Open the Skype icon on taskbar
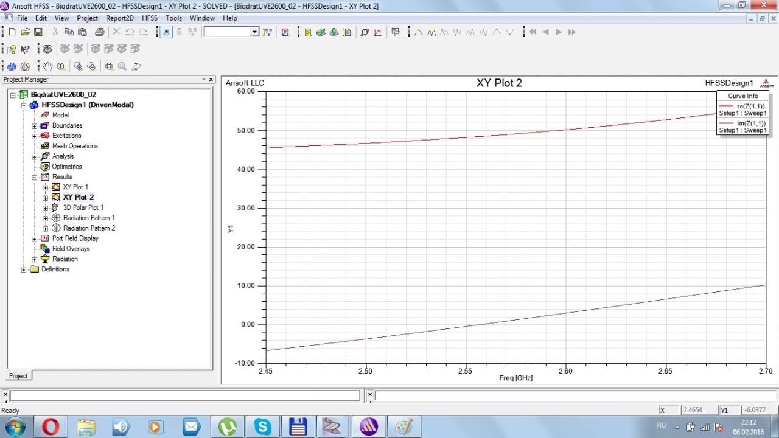 pos(263,426)
